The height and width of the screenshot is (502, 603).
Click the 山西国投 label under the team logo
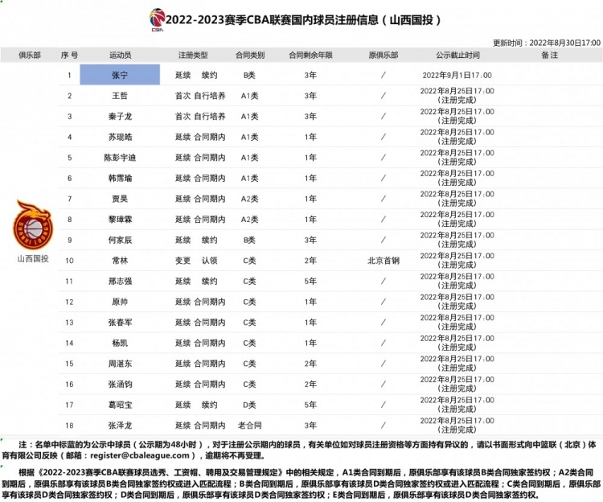click(x=33, y=258)
